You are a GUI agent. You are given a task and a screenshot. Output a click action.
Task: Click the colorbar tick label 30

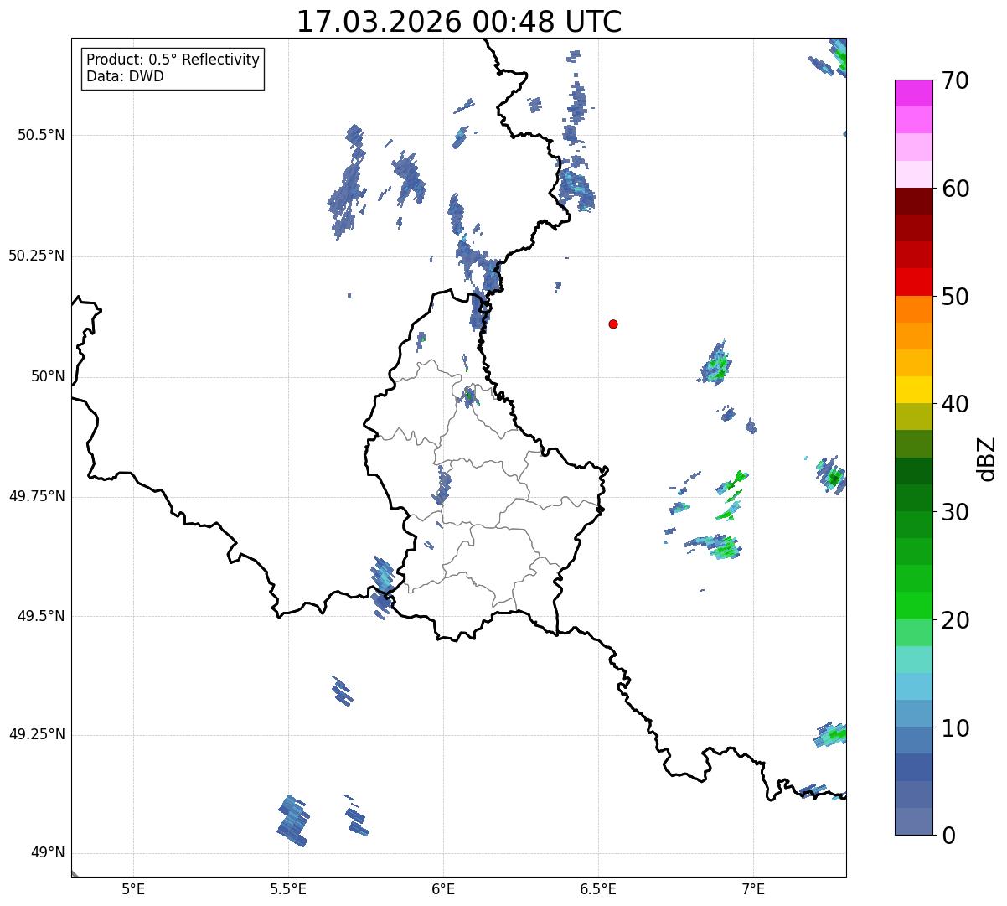[955, 512]
